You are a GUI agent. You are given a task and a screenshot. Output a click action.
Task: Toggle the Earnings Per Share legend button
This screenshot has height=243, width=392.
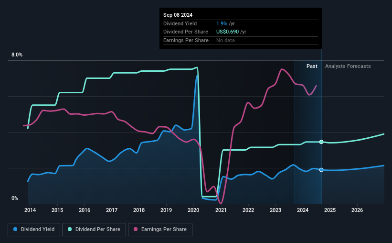click(x=160, y=230)
